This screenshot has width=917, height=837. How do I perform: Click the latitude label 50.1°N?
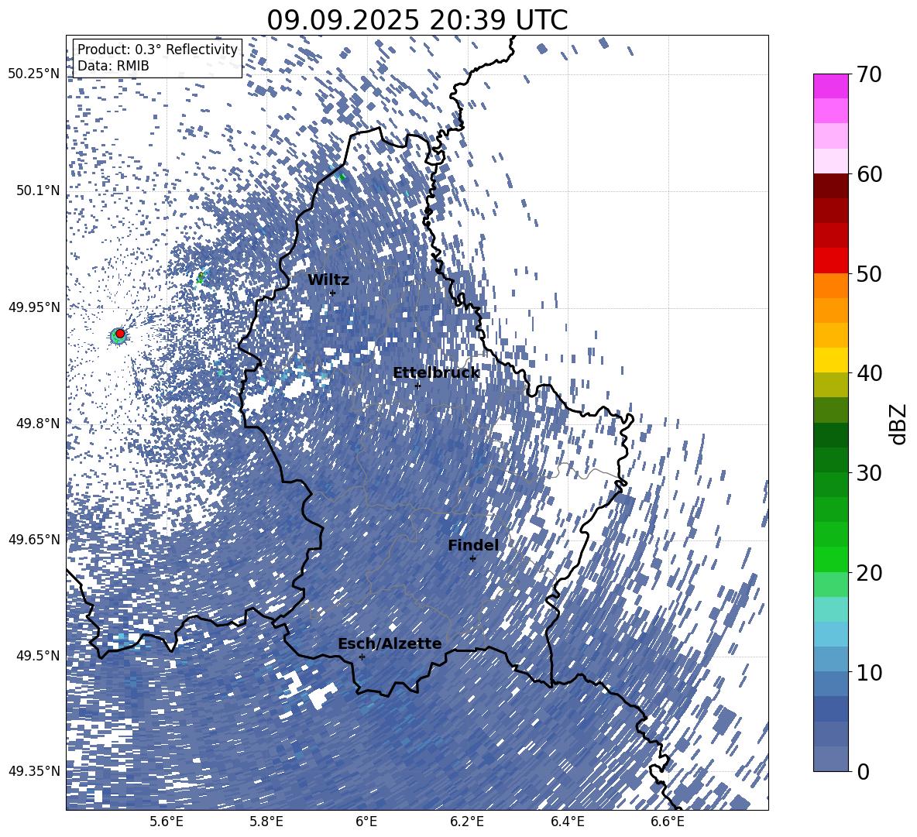pos(37,190)
